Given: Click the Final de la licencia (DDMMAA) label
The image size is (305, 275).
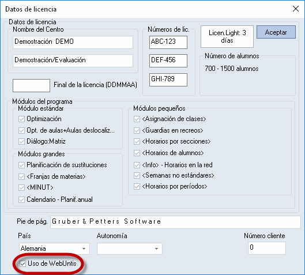Looking at the screenshot, I should coord(95,85).
